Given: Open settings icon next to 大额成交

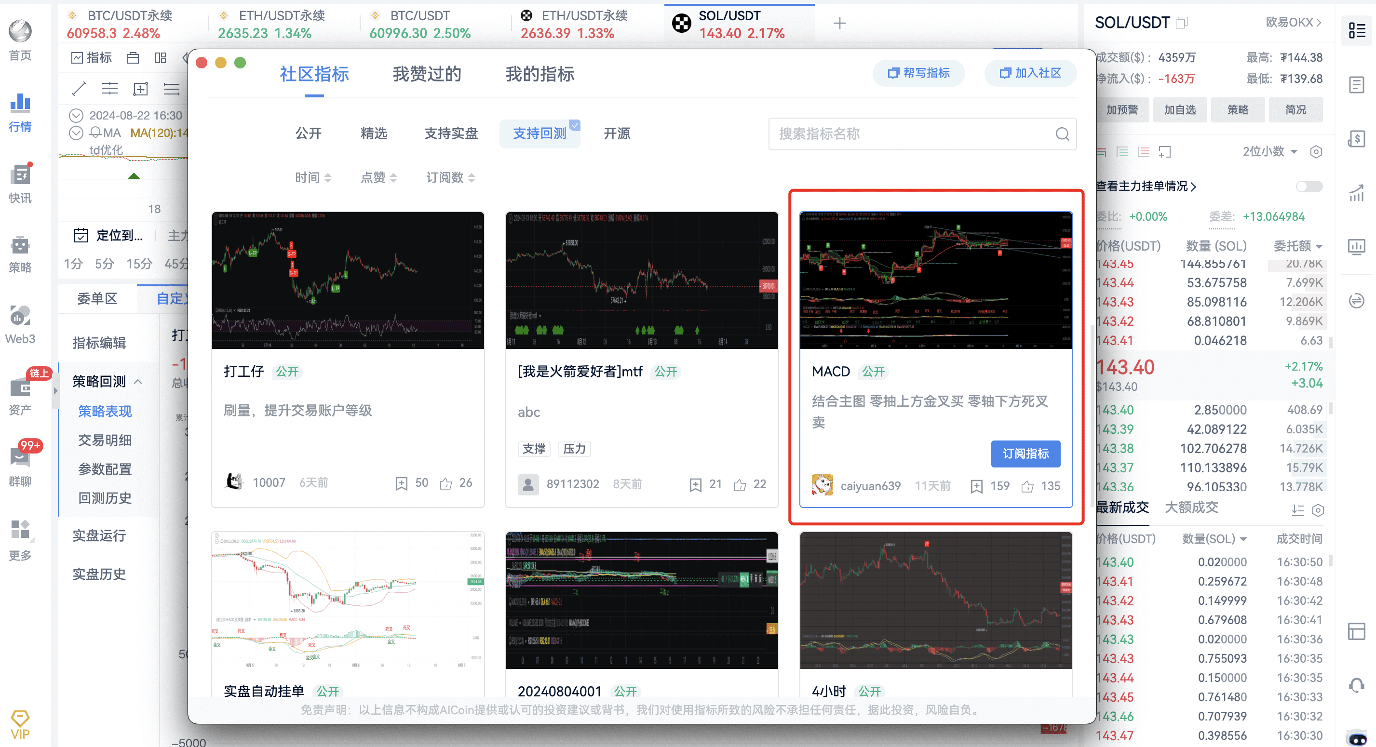Looking at the screenshot, I should tap(1318, 510).
